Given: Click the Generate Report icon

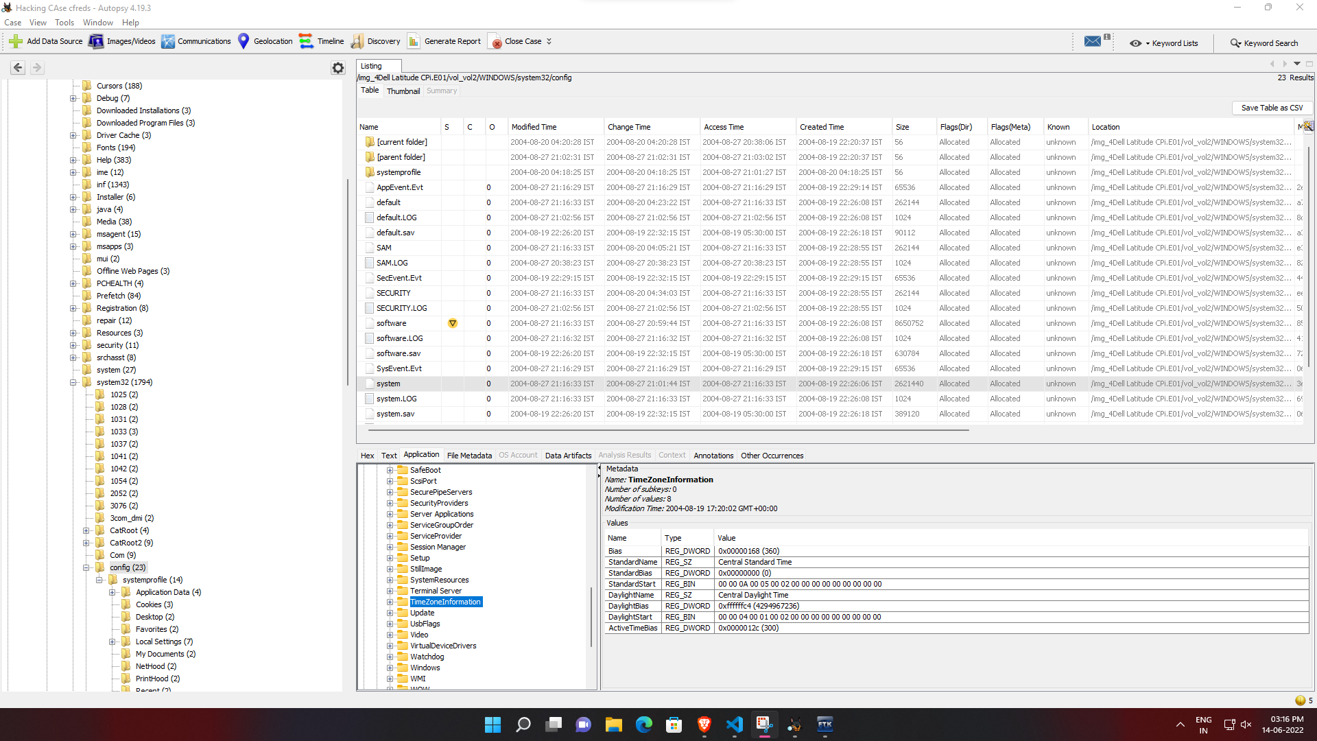Looking at the screenshot, I should point(414,41).
